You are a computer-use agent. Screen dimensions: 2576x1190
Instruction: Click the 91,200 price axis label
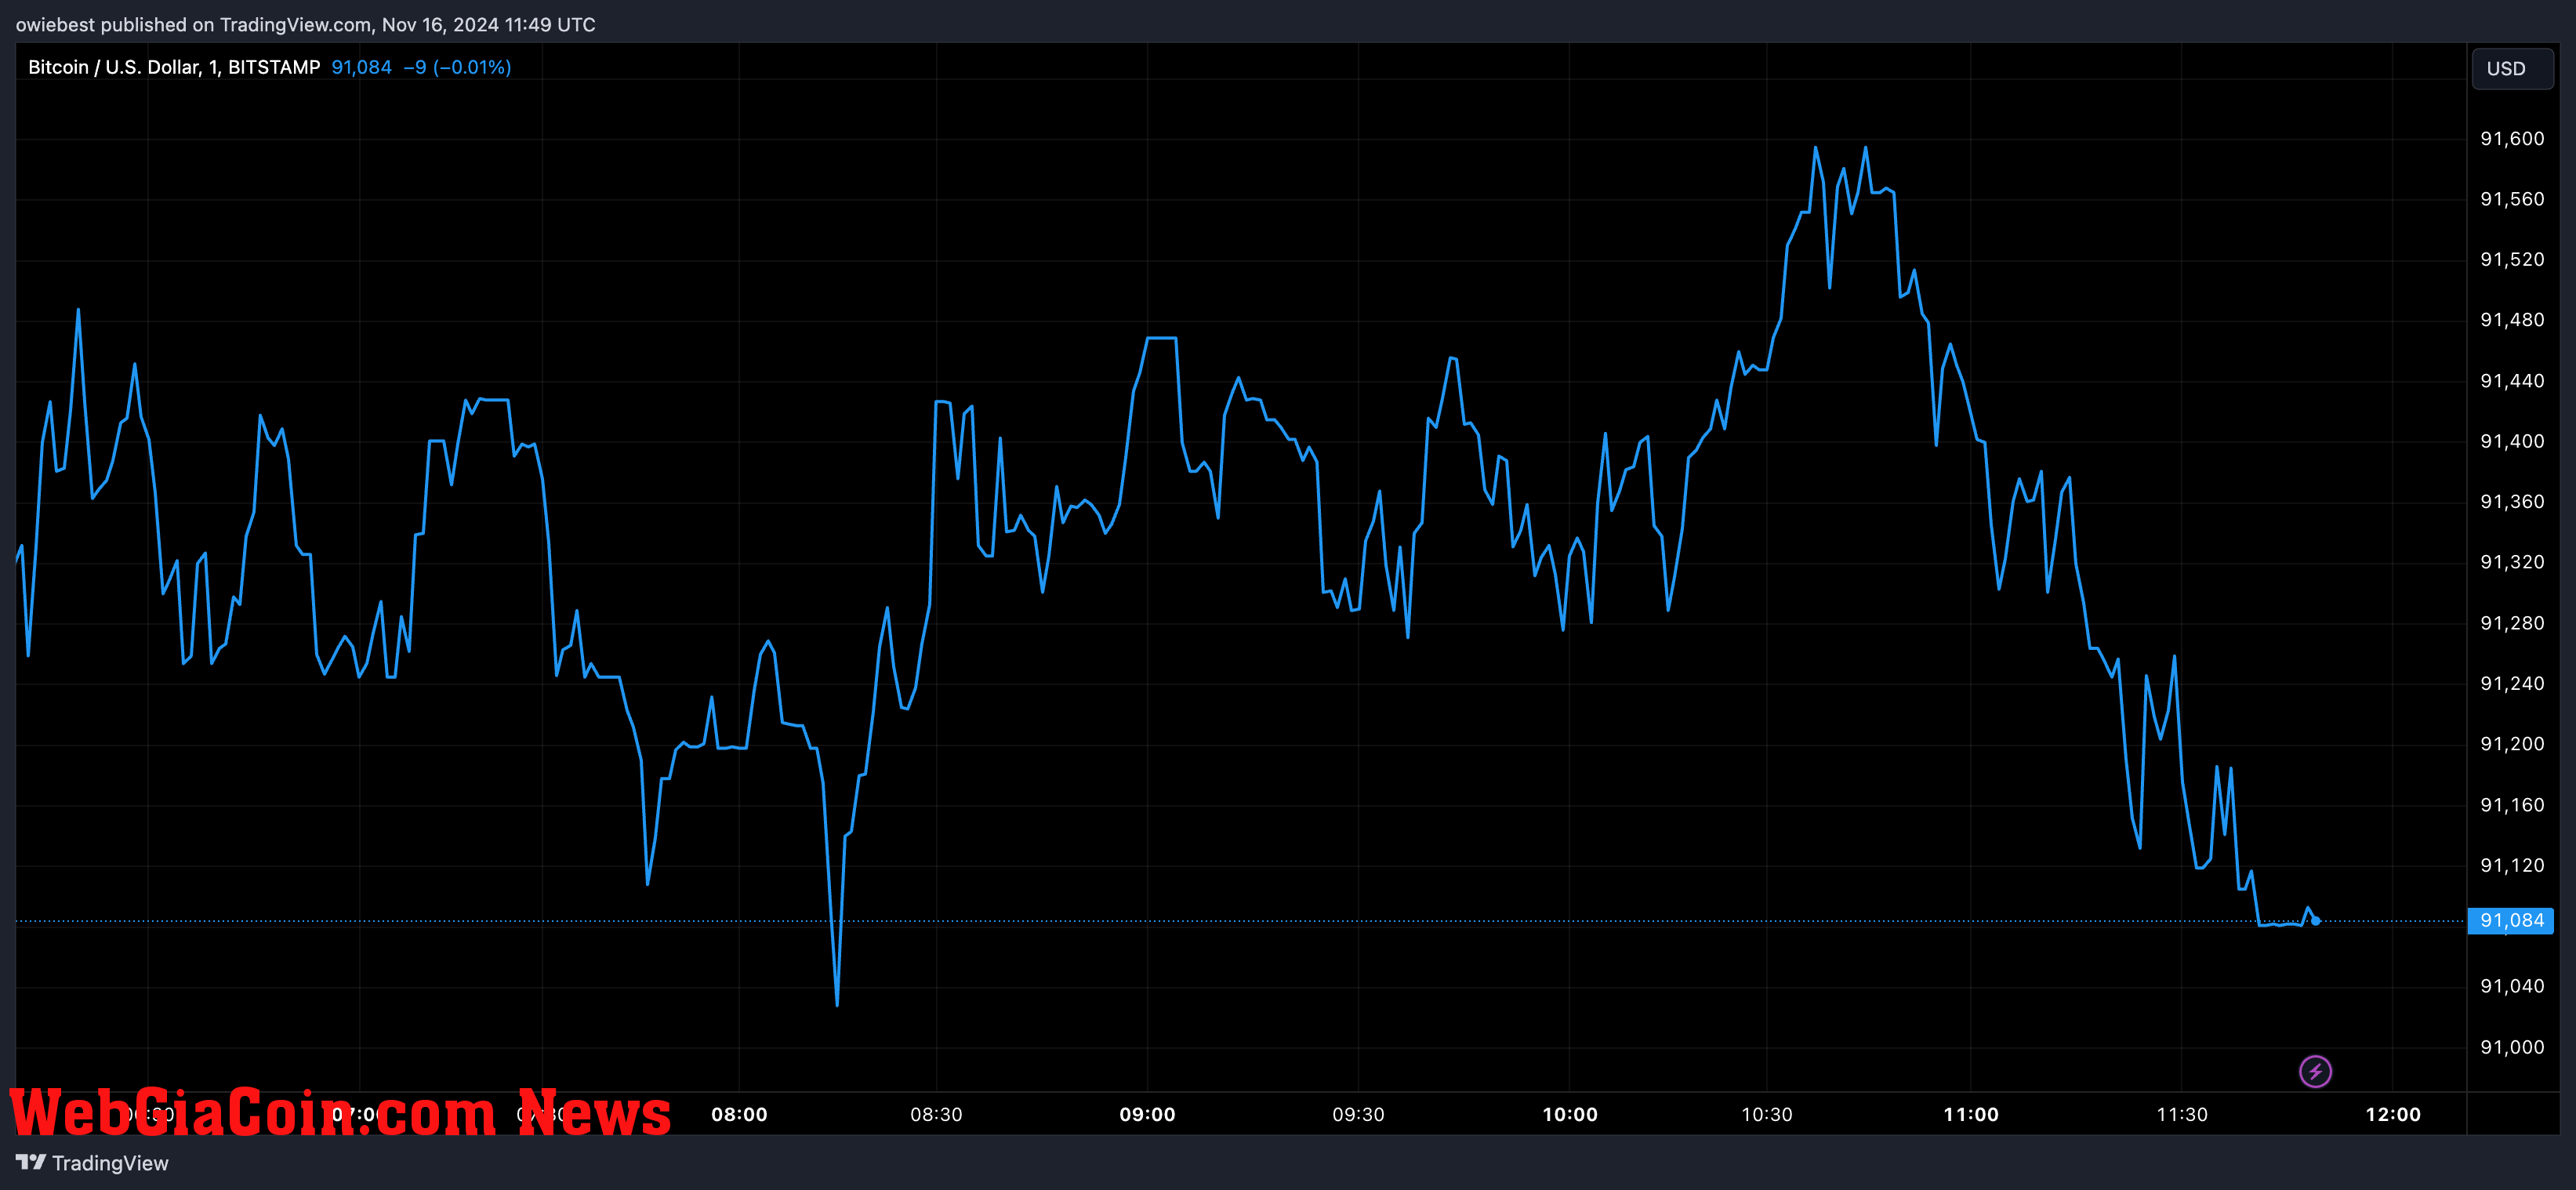click(x=2512, y=744)
